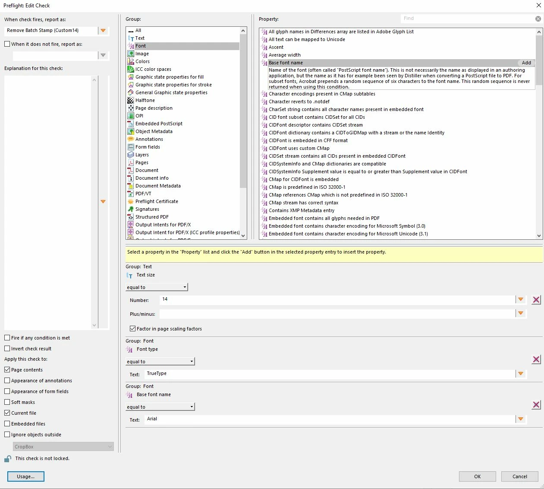544x489 pixels.
Task: Open the 'does not fire' report dropdown
Action: (103, 55)
